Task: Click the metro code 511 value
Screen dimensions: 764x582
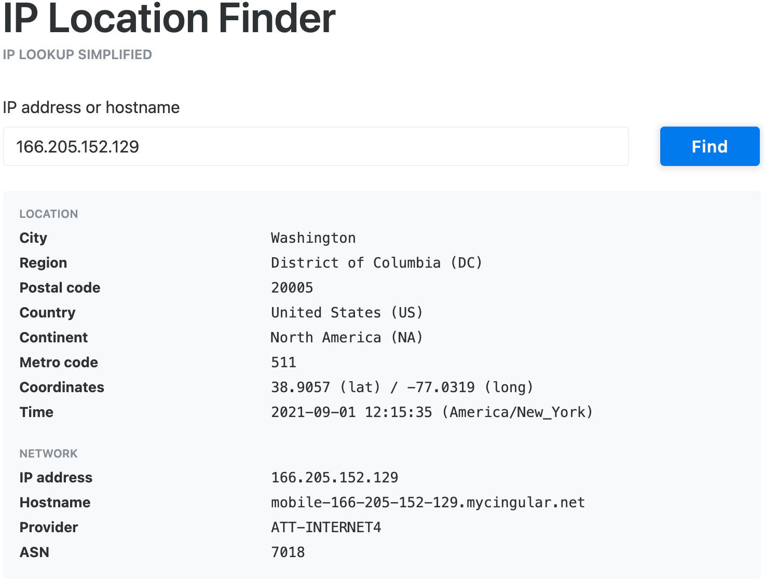Action: pos(284,362)
